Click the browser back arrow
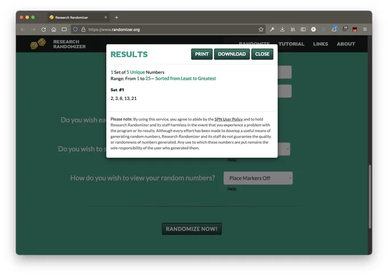The image size is (388, 276). coord(23,30)
